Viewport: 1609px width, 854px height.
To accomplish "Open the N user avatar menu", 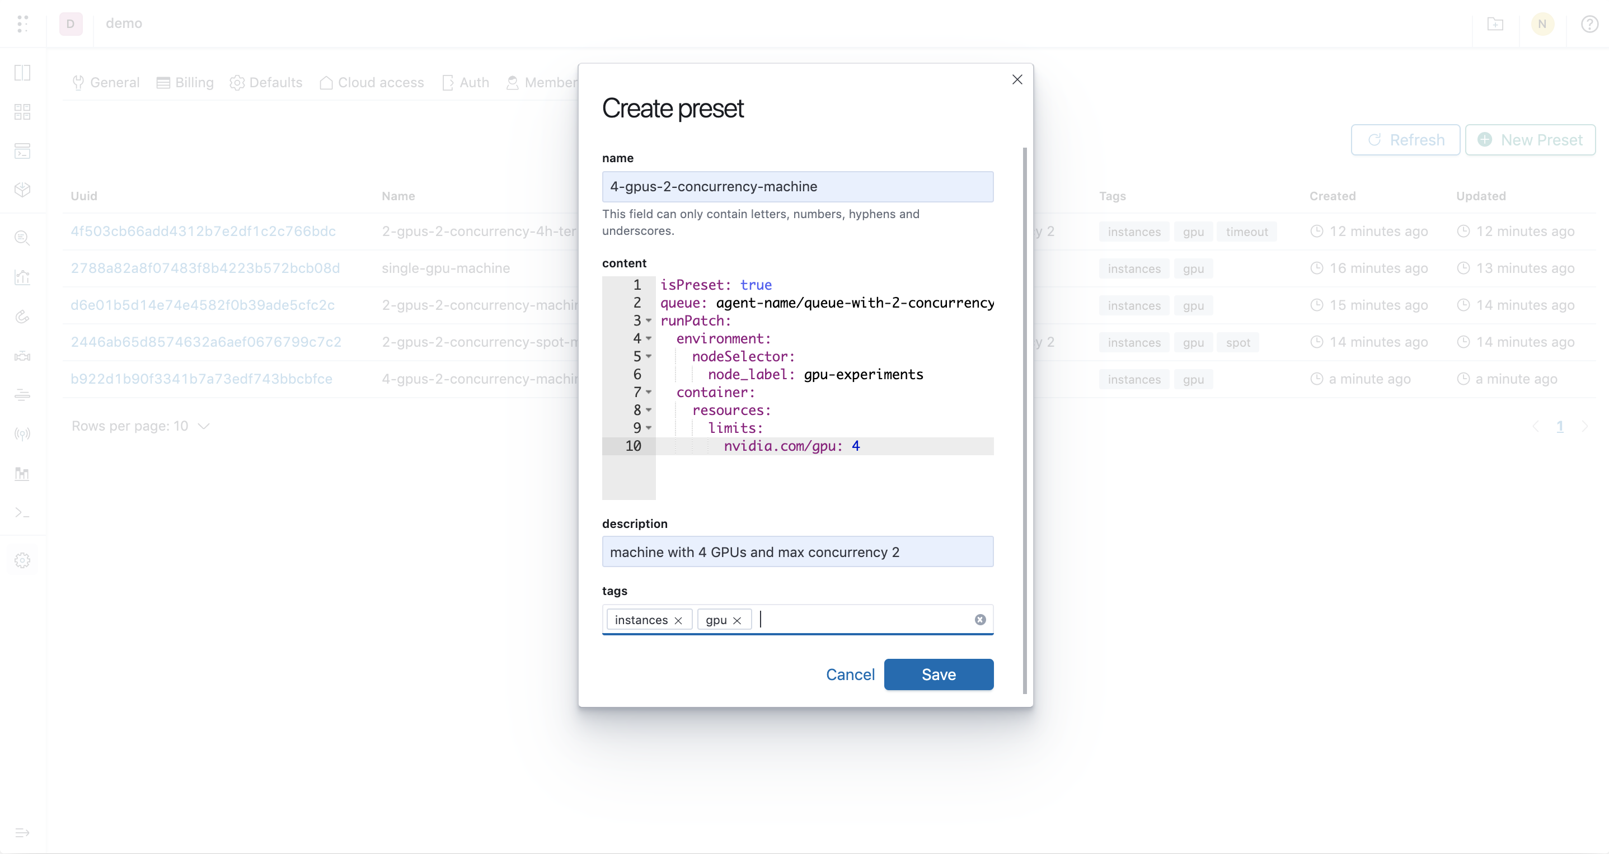I will click(1542, 23).
